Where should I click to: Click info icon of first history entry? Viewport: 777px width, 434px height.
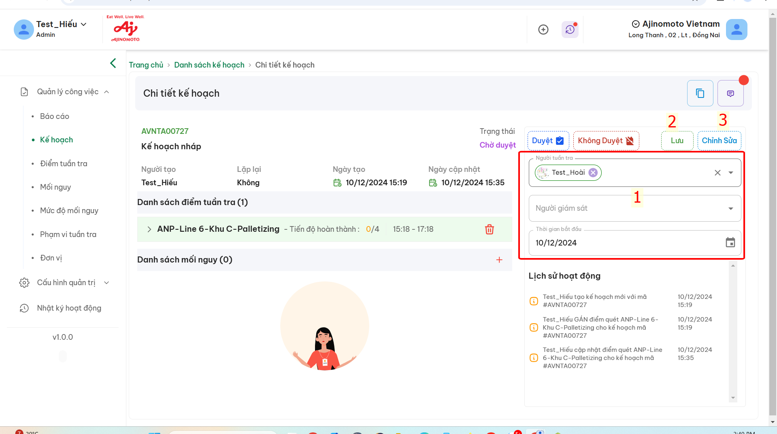(534, 301)
